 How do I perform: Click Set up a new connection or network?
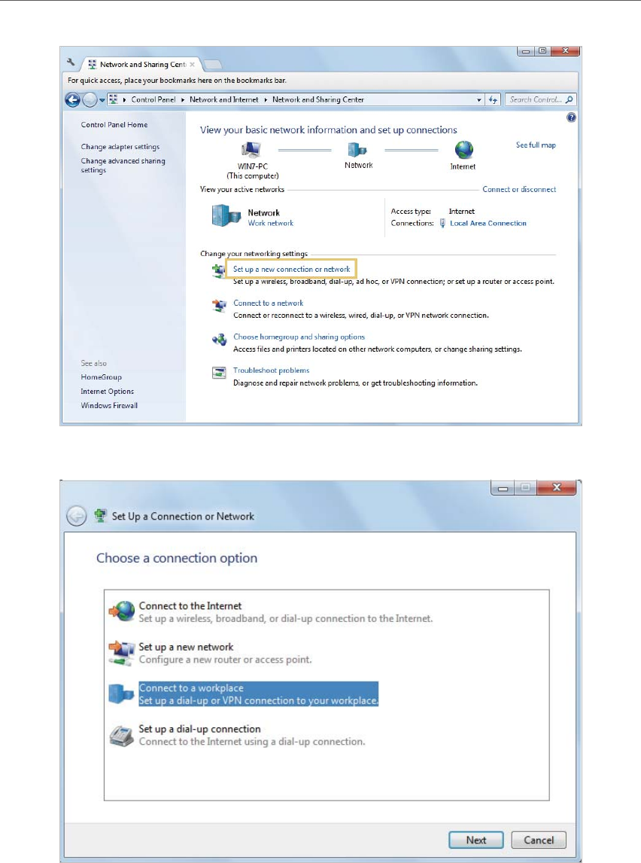pos(291,269)
